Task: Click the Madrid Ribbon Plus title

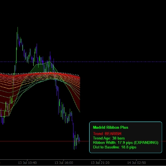Action: pyautogui.click(x=110, y=127)
